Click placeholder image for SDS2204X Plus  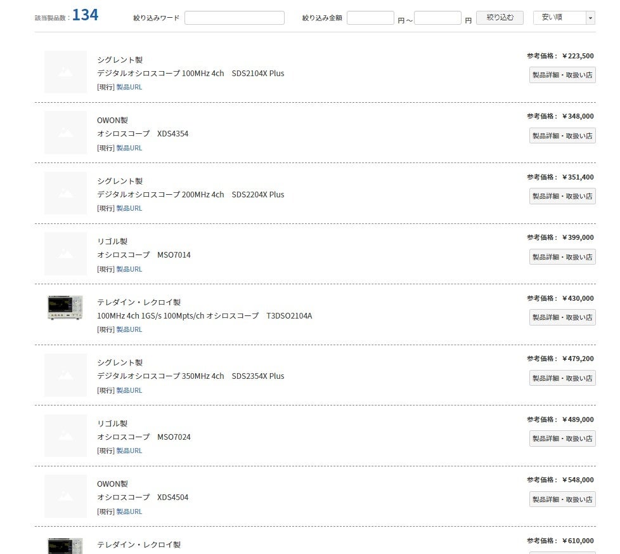pos(65,193)
